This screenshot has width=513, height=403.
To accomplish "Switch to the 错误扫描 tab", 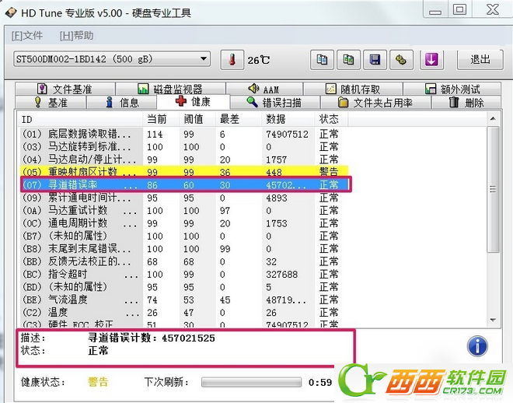I will point(275,103).
